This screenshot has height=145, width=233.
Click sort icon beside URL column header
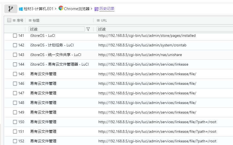tap(98, 21)
